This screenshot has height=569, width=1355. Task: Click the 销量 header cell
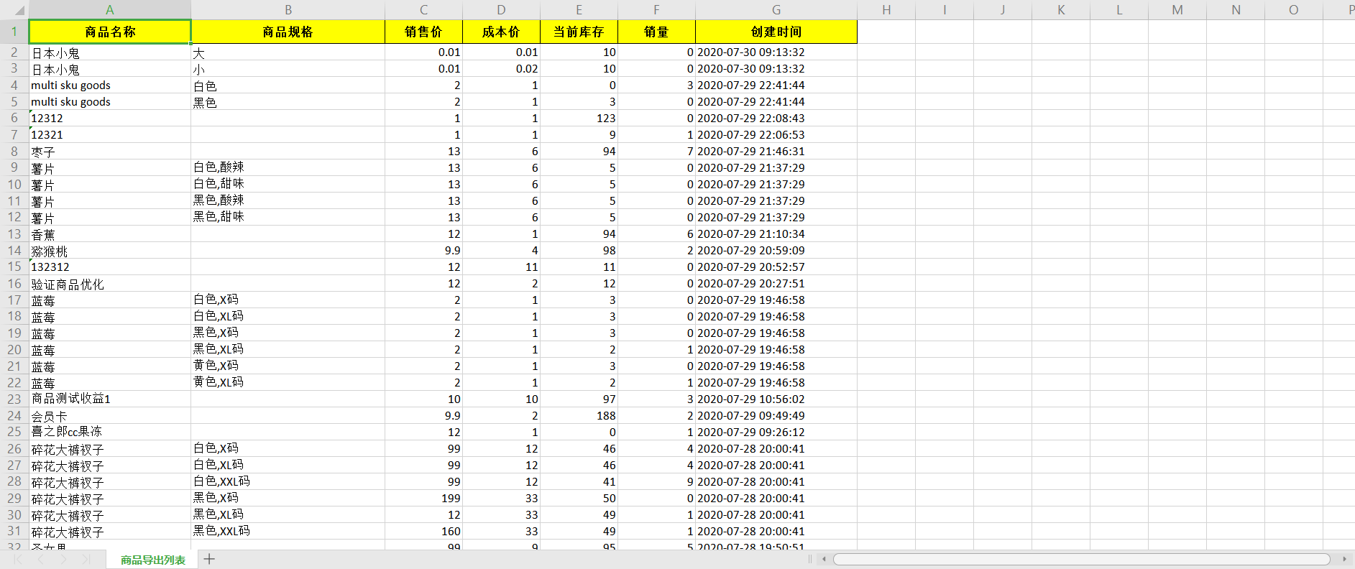[656, 32]
